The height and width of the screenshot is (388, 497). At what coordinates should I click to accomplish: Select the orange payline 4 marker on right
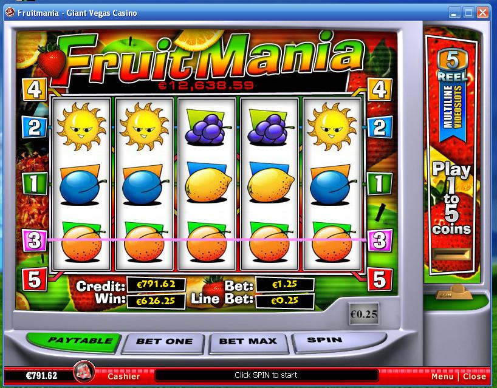pyautogui.click(x=380, y=89)
